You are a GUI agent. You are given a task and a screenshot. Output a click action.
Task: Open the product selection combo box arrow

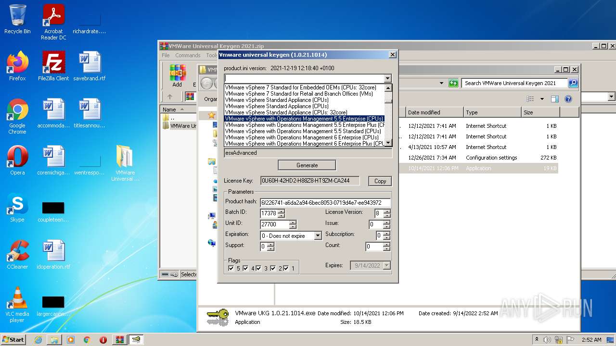point(387,78)
